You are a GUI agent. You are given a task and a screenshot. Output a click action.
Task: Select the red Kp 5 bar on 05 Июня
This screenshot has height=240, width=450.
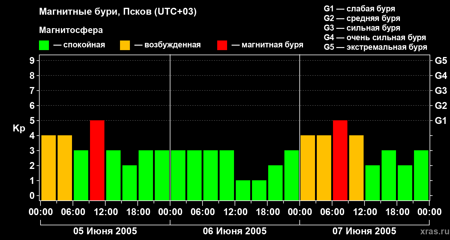click(97, 160)
